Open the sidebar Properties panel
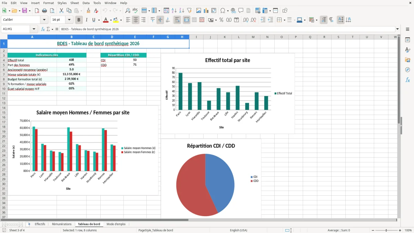 click(407, 40)
